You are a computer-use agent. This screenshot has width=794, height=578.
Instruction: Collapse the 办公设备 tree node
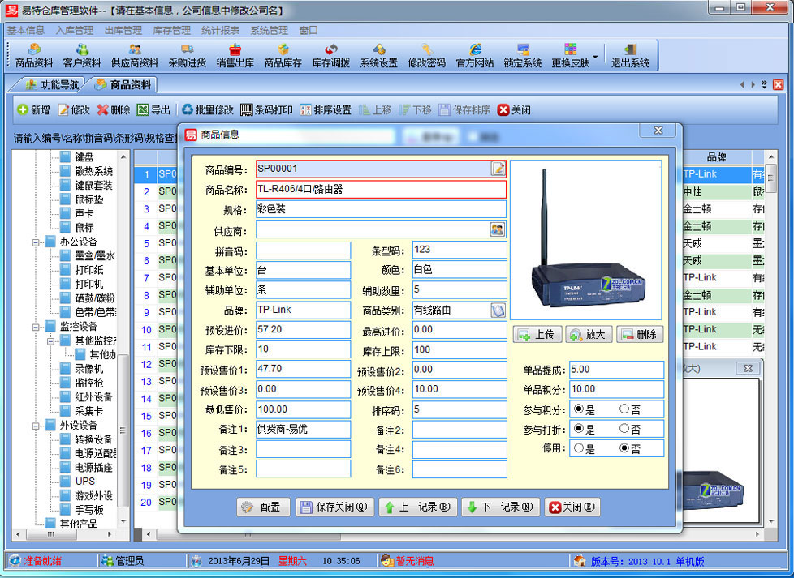(x=37, y=242)
